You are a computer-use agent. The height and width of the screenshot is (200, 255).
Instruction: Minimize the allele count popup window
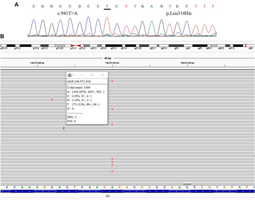pyautogui.click(x=82, y=75)
